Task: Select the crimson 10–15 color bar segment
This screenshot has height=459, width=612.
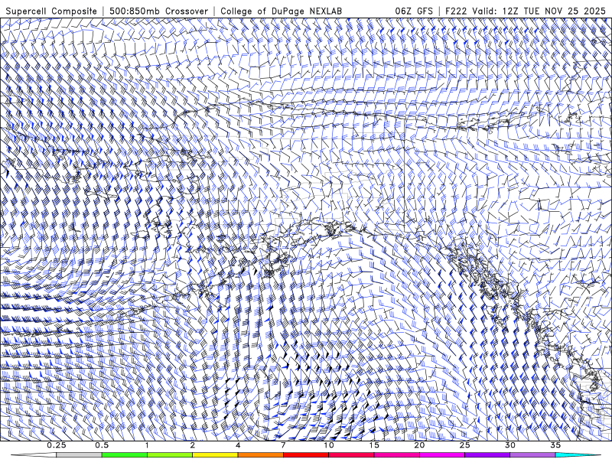Action: [x=351, y=455]
